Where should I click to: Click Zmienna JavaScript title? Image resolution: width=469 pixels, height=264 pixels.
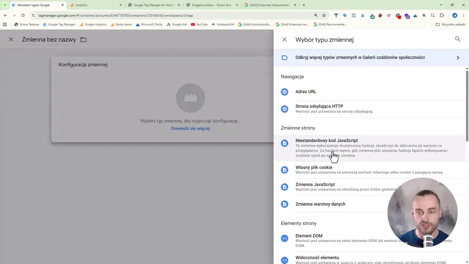point(315,184)
